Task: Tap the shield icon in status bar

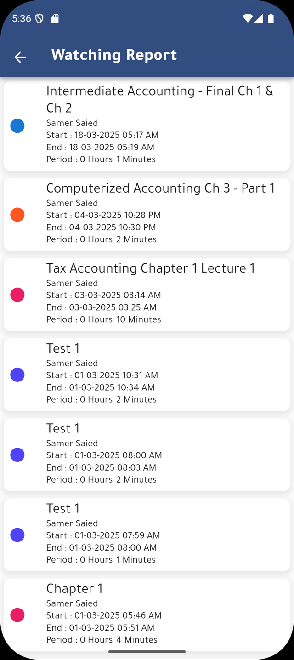Action: 40,19
